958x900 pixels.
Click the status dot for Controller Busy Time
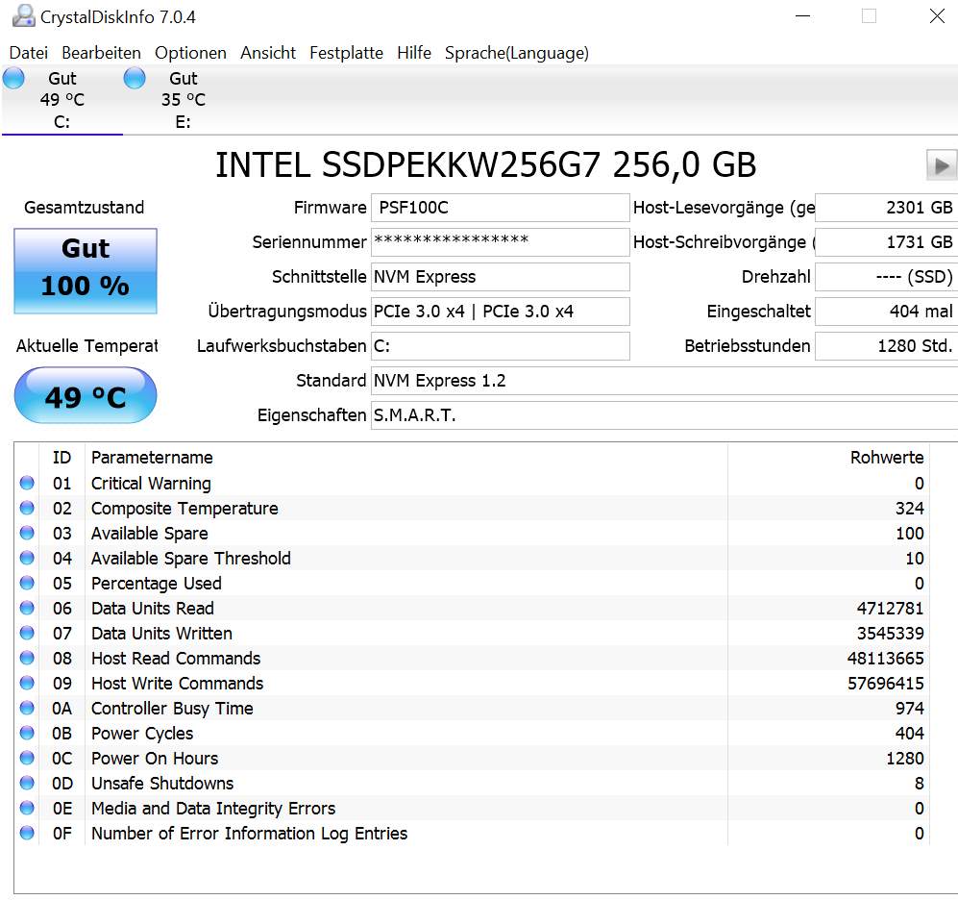pyautogui.click(x=27, y=709)
